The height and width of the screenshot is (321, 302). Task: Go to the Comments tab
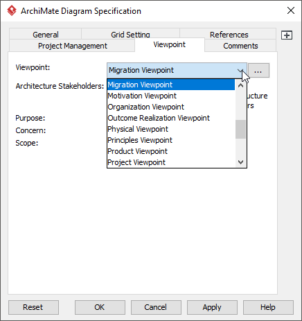pos(240,46)
